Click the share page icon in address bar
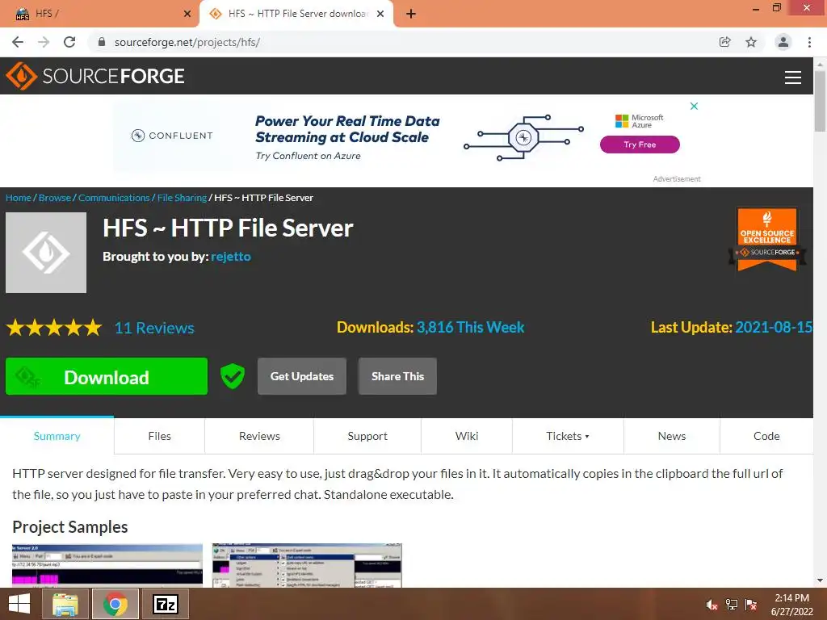 pyautogui.click(x=724, y=42)
